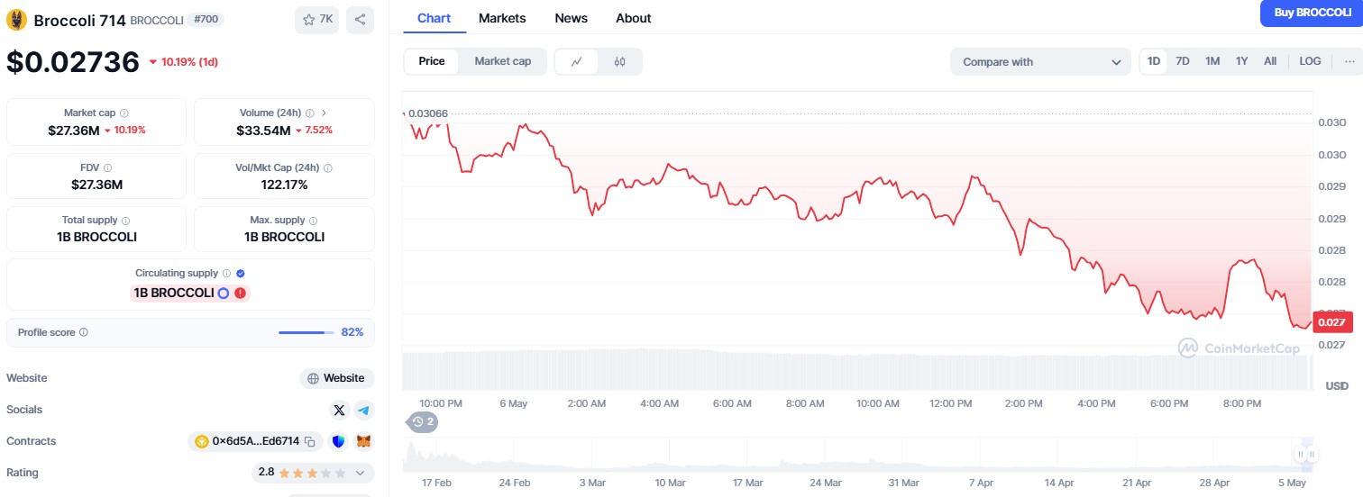
Task: Add Broccoli 714 to watchlist via star button
Action: click(x=317, y=20)
